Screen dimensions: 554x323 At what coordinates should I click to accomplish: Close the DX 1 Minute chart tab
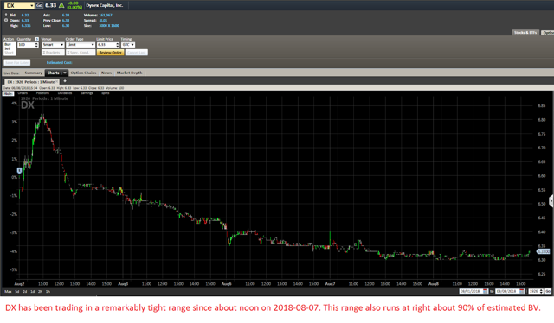click(x=57, y=81)
